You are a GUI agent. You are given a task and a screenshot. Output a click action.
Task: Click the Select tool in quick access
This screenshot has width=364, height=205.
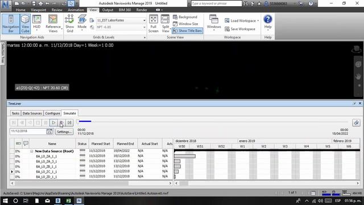[x=71, y=3]
